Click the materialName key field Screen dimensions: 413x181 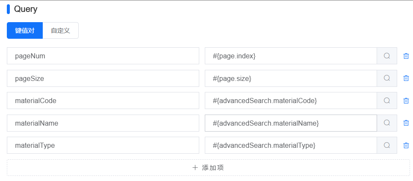(103, 123)
